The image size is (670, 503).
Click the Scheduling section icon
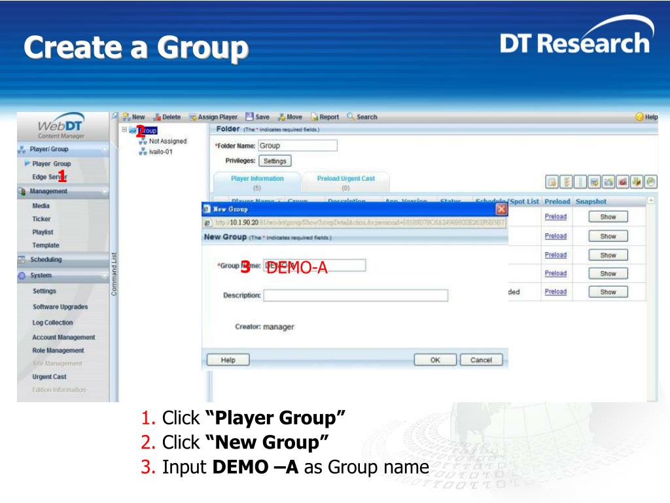[x=22, y=259]
